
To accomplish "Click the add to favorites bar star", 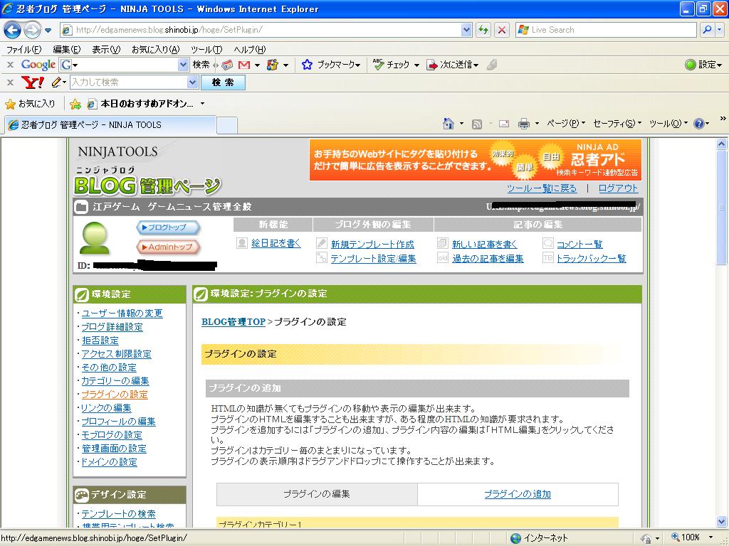I will click(x=75, y=104).
